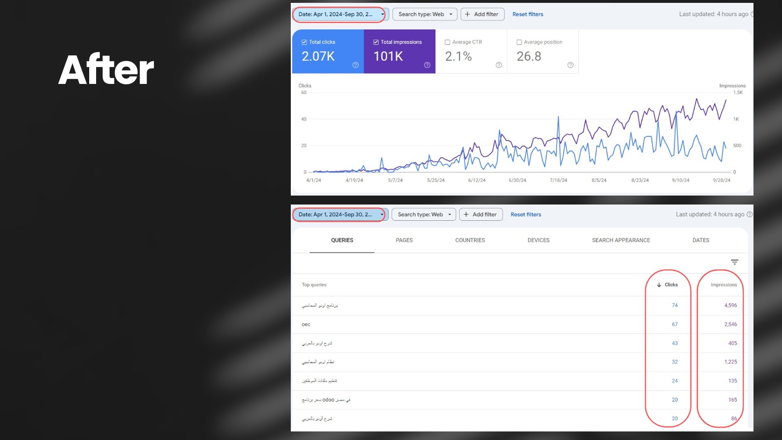Enable the Average CTR checkbox
This screenshot has height=440, width=782.
point(448,42)
